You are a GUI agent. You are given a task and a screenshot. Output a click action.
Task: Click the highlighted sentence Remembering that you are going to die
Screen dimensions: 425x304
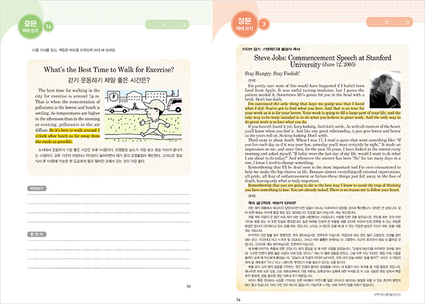pos(322,187)
